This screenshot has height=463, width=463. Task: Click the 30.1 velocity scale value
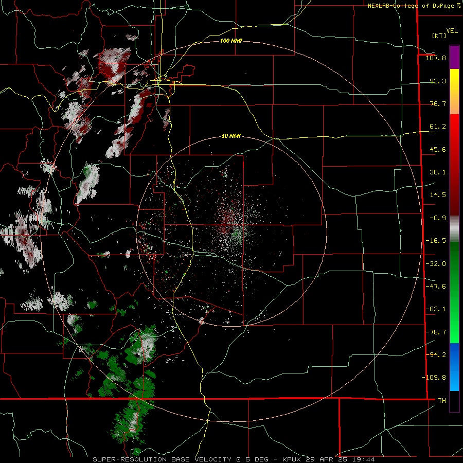(438, 172)
